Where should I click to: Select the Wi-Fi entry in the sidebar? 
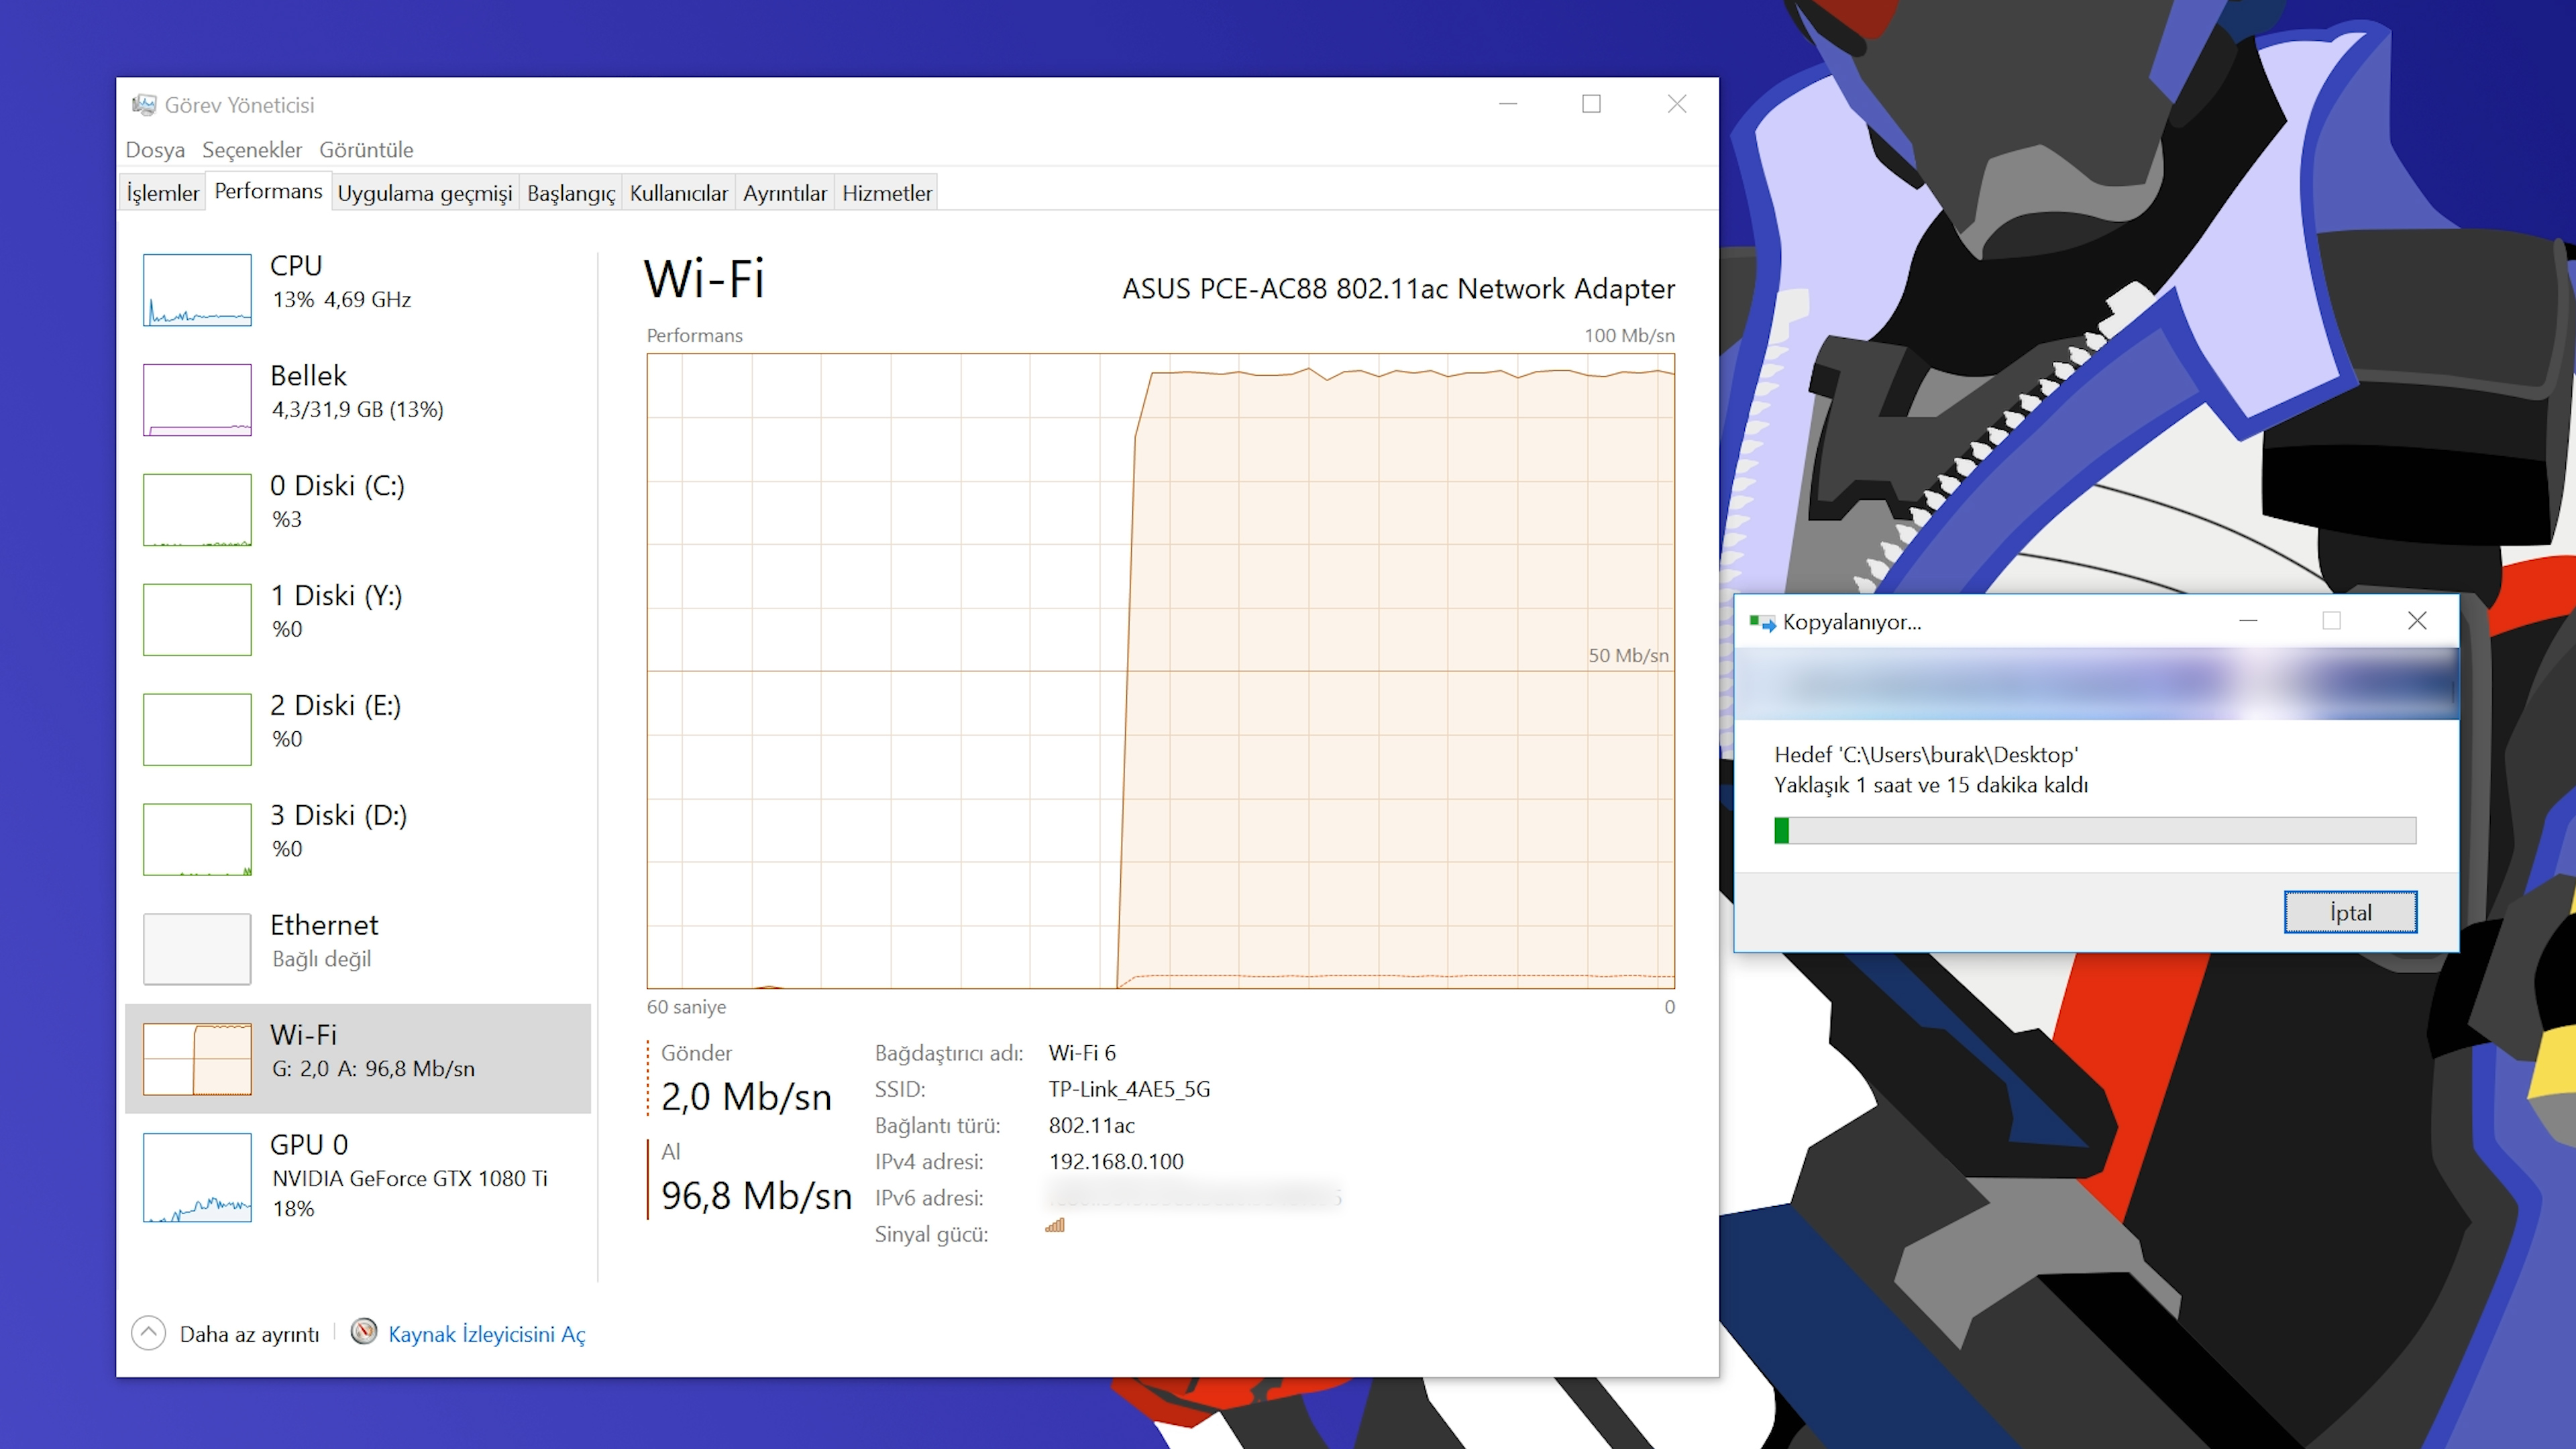[x=358, y=1058]
